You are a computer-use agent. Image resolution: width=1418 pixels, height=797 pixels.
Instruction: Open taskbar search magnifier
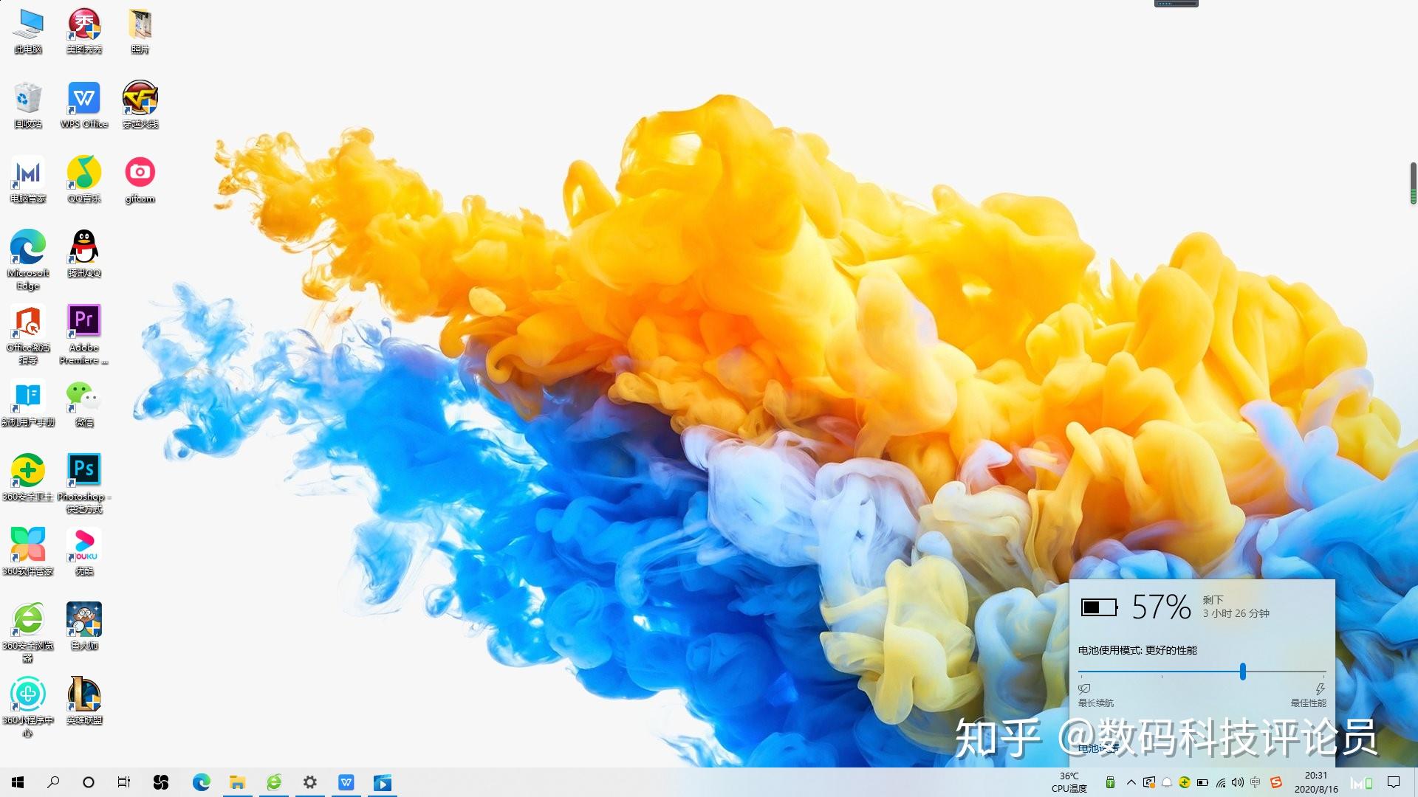pos(53,782)
